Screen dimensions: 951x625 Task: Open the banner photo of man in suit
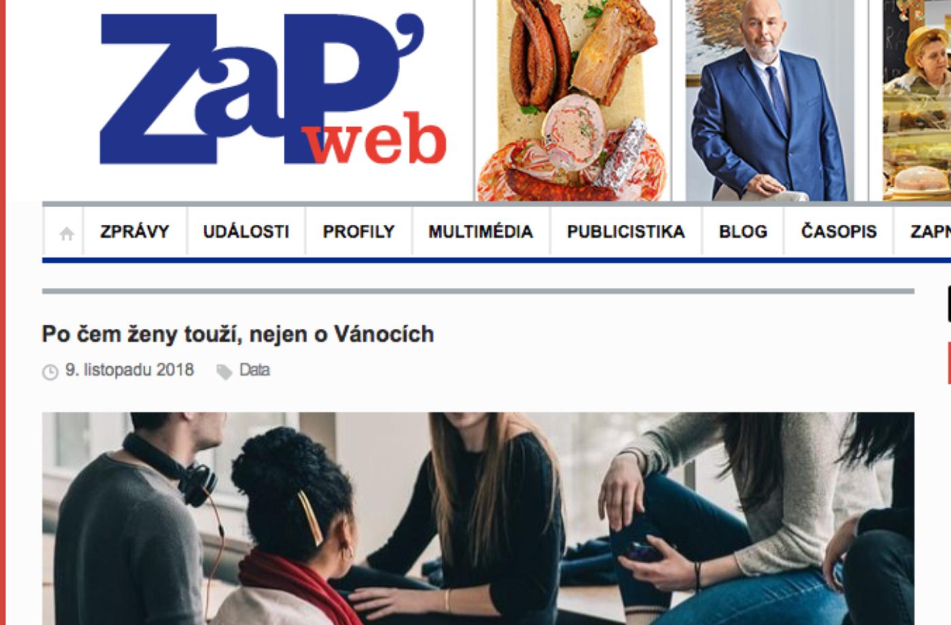point(770,101)
